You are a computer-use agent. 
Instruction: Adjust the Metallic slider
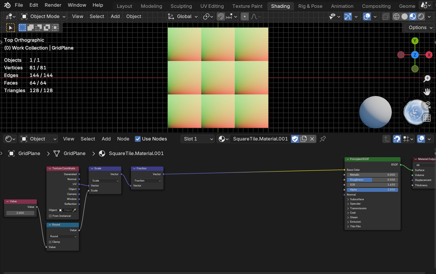coord(372,175)
